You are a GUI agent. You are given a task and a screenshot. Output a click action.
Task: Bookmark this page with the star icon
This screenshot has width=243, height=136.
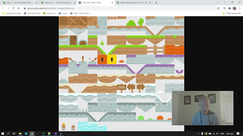coord(218,8)
